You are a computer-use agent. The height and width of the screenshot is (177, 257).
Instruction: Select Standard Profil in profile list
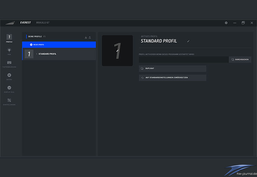click(59, 54)
